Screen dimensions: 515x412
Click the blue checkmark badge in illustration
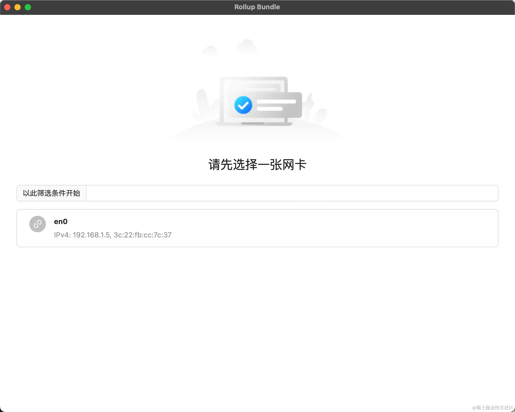[x=243, y=105]
